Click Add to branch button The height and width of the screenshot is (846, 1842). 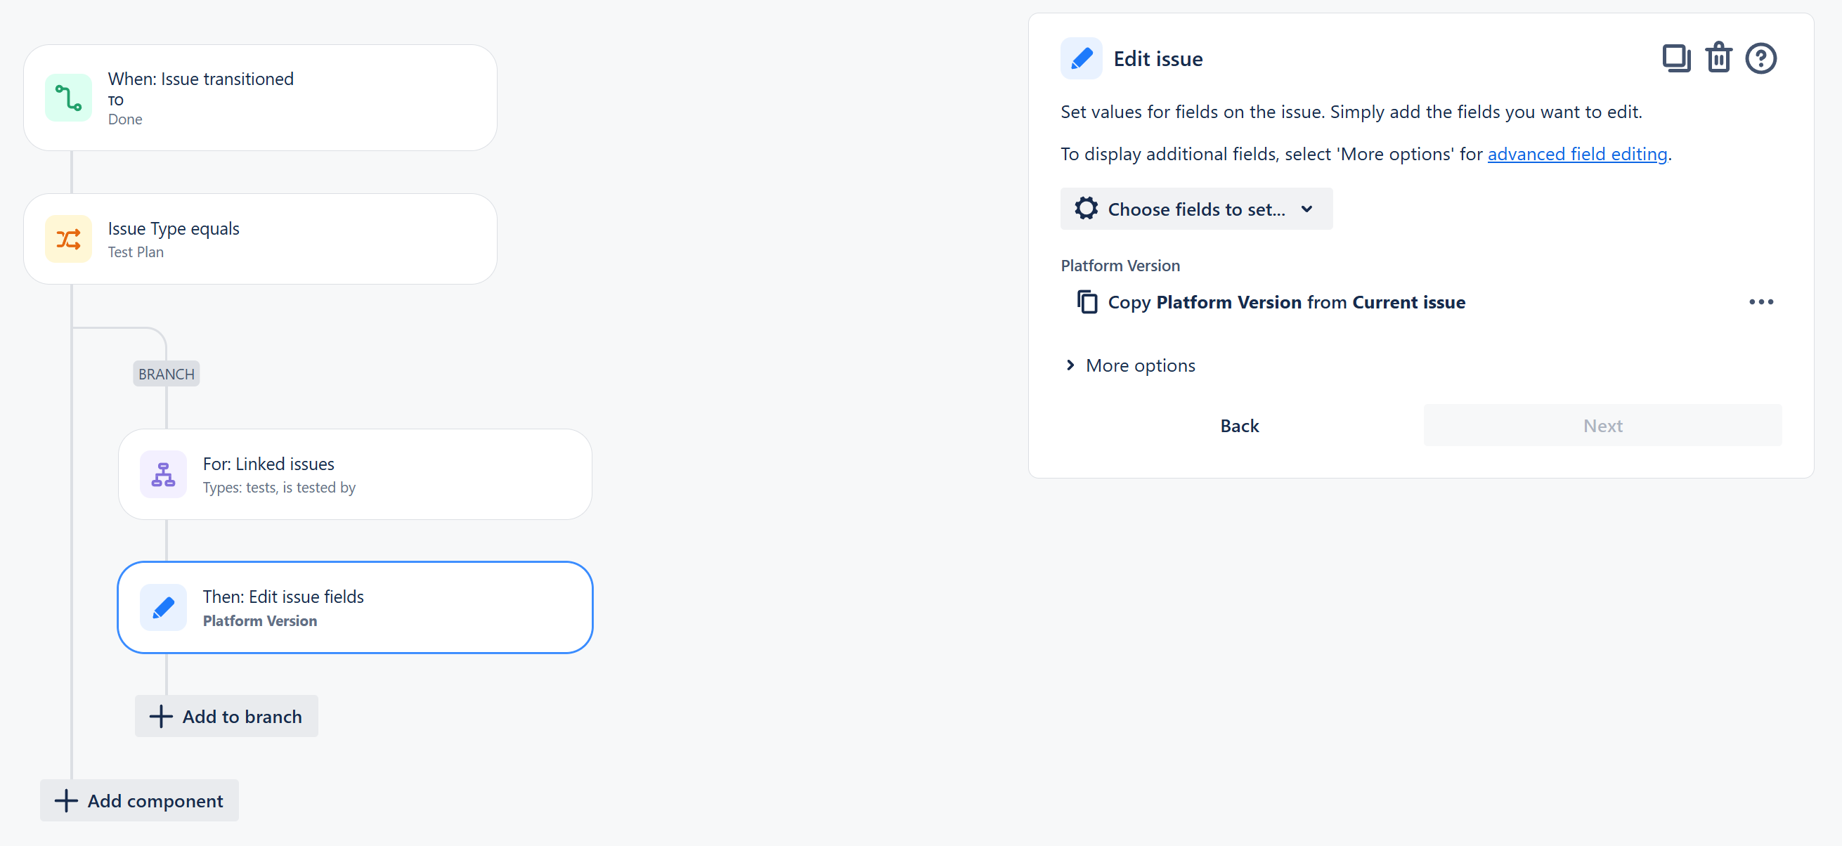pos(226,716)
